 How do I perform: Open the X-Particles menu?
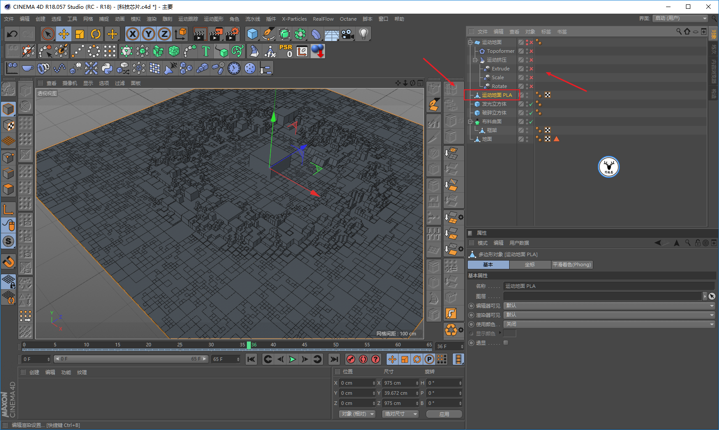click(x=294, y=19)
